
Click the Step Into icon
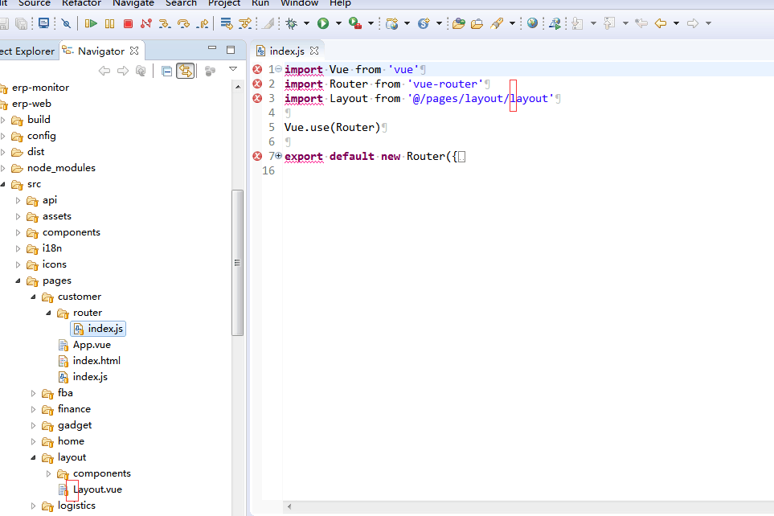(165, 23)
